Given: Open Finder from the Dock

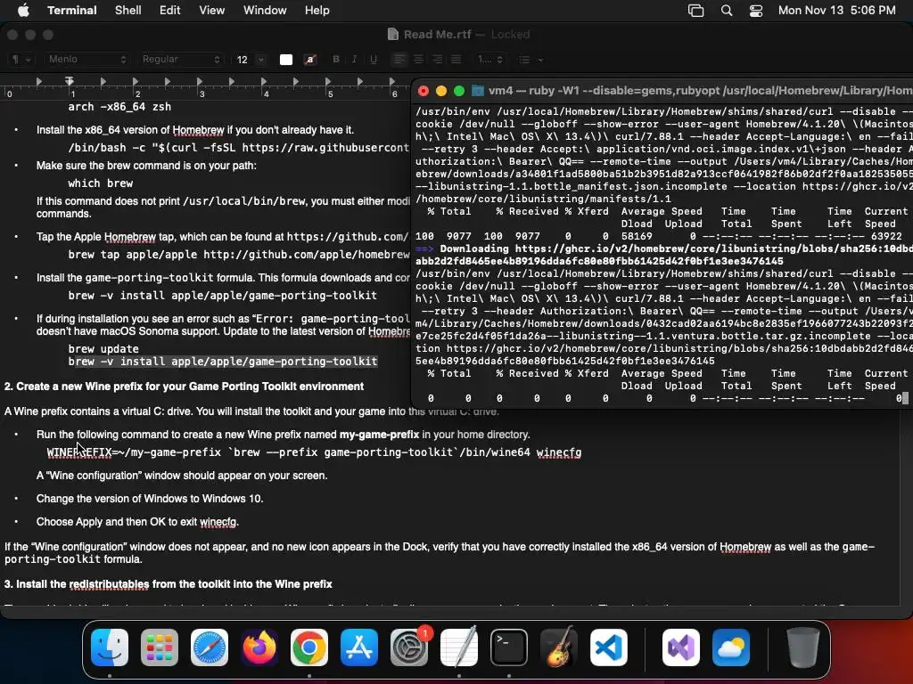Looking at the screenshot, I should point(110,647).
